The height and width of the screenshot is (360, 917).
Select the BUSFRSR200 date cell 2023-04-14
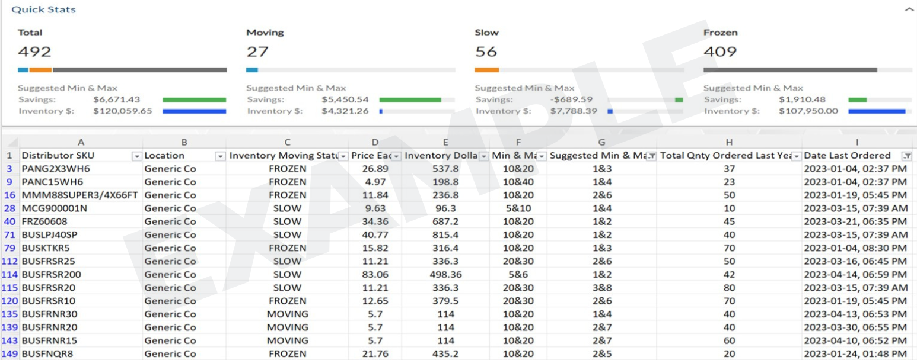855,274
